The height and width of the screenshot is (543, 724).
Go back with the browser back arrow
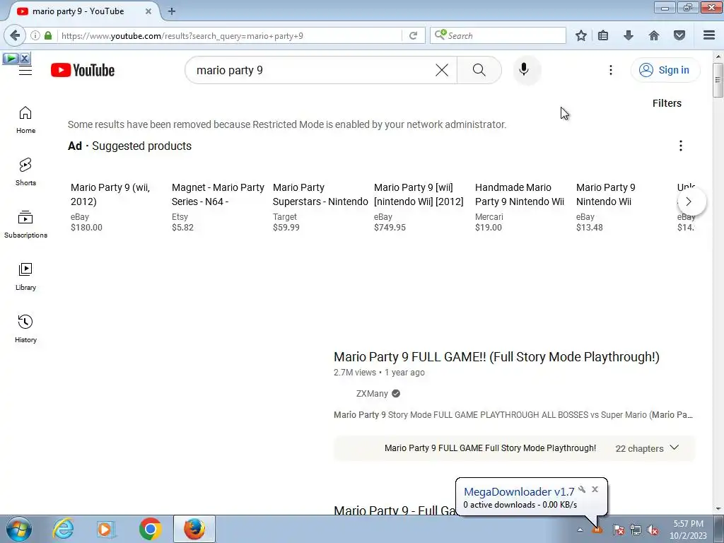pos(14,35)
